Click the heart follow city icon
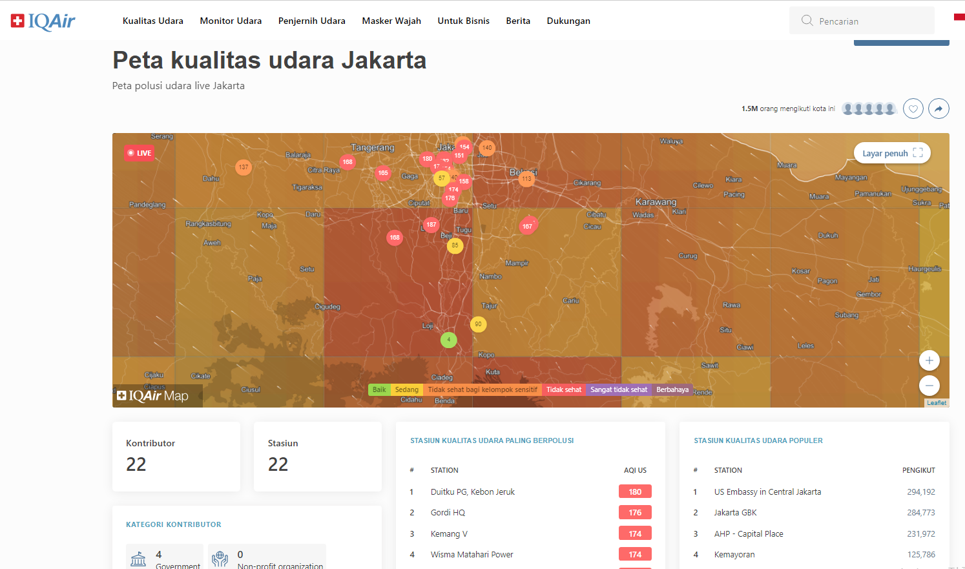 click(x=913, y=109)
